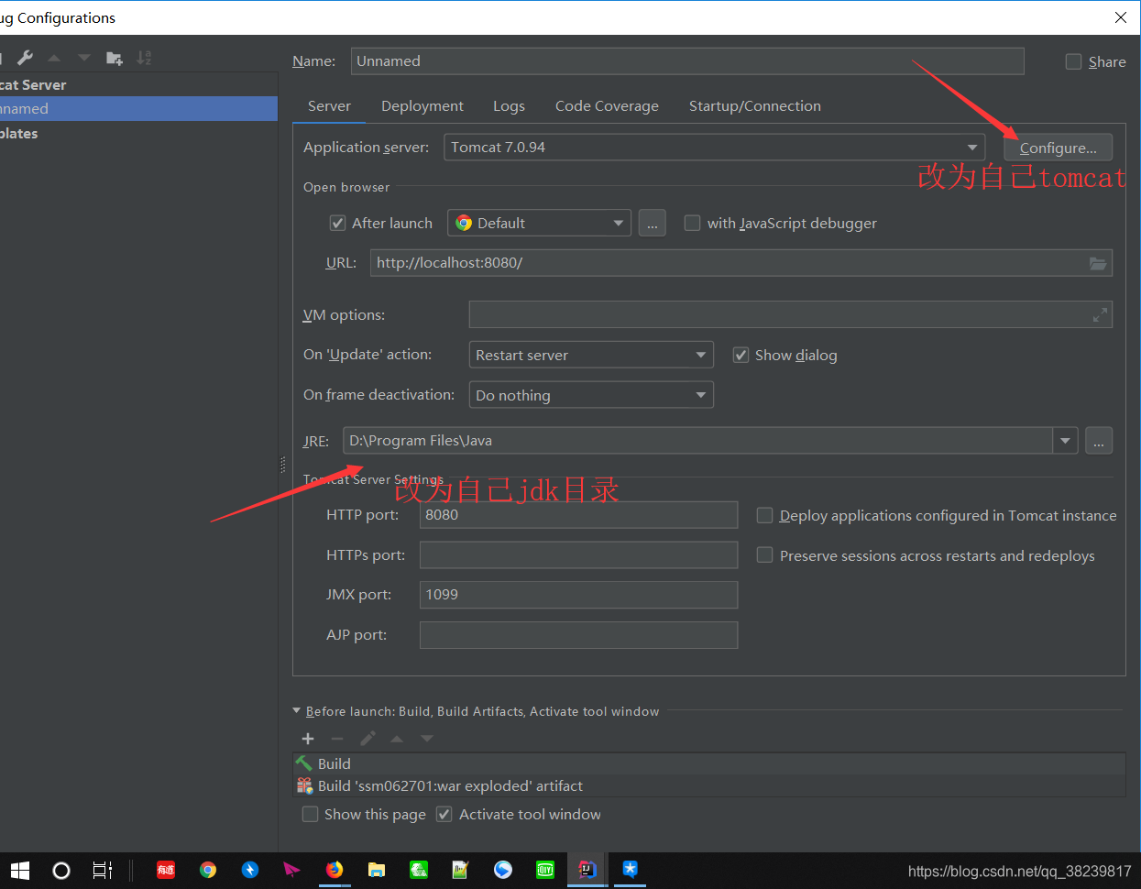Open the blue lightning app in taskbar

pyautogui.click(x=250, y=870)
